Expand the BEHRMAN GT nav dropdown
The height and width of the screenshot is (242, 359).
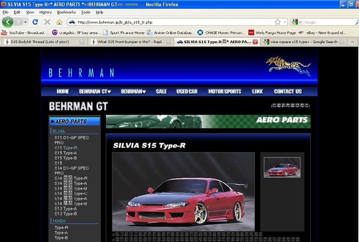pos(95,92)
